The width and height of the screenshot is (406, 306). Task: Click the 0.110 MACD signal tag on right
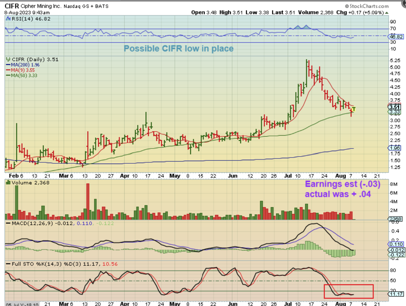coord(397,245)
